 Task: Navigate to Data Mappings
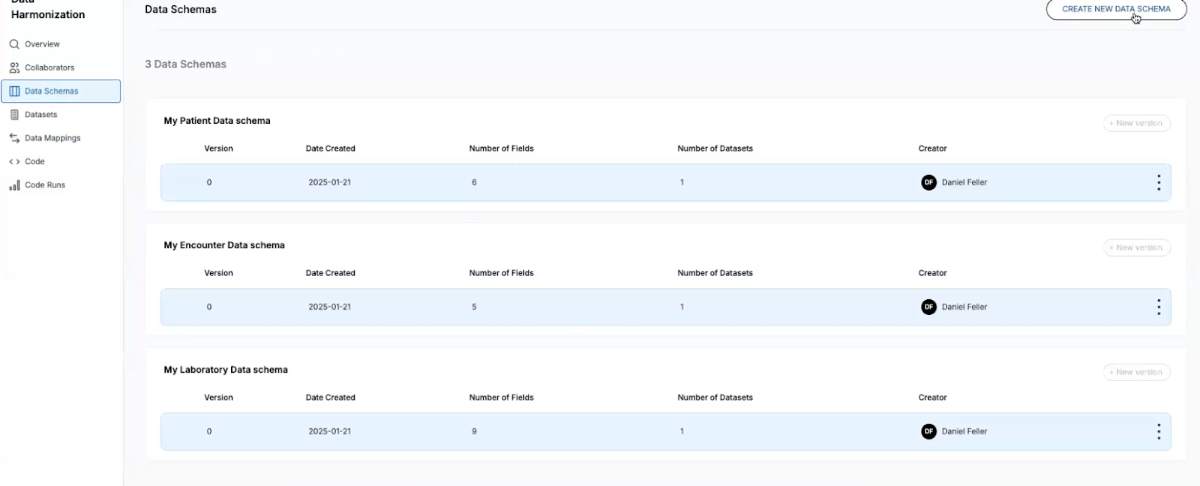pos(52,138)
